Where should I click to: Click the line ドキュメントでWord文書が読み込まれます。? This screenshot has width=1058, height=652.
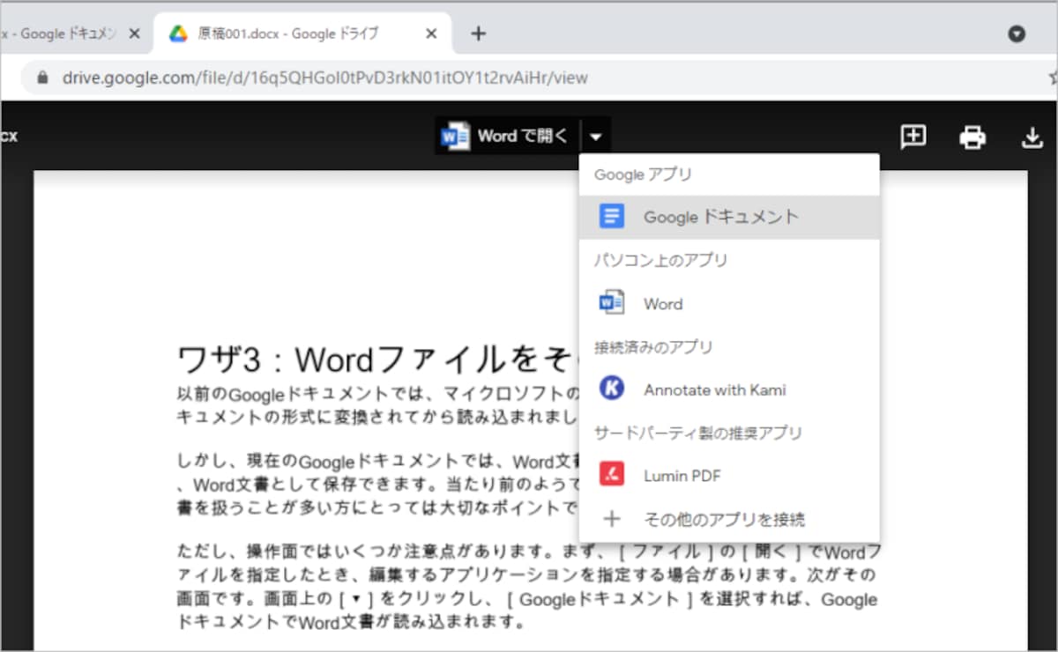pos(351,622)
